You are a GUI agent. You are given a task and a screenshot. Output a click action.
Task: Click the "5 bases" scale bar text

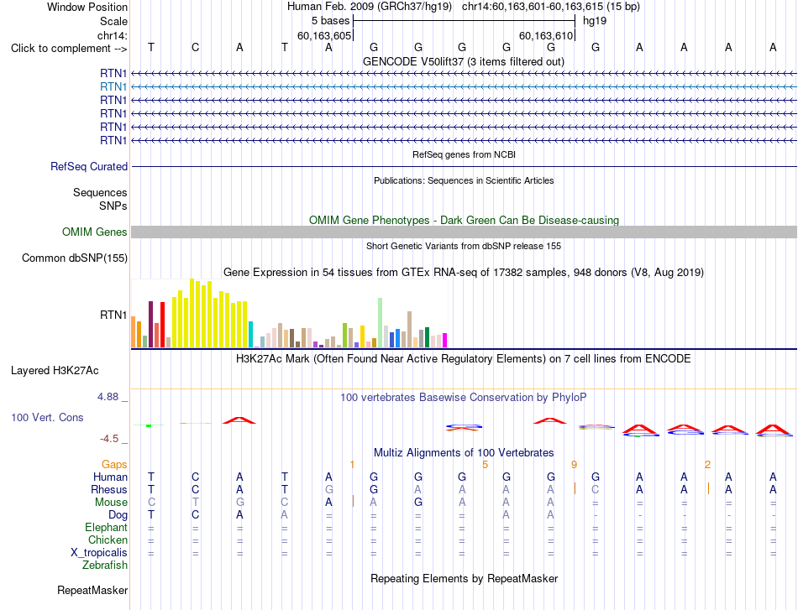(331, 21)
